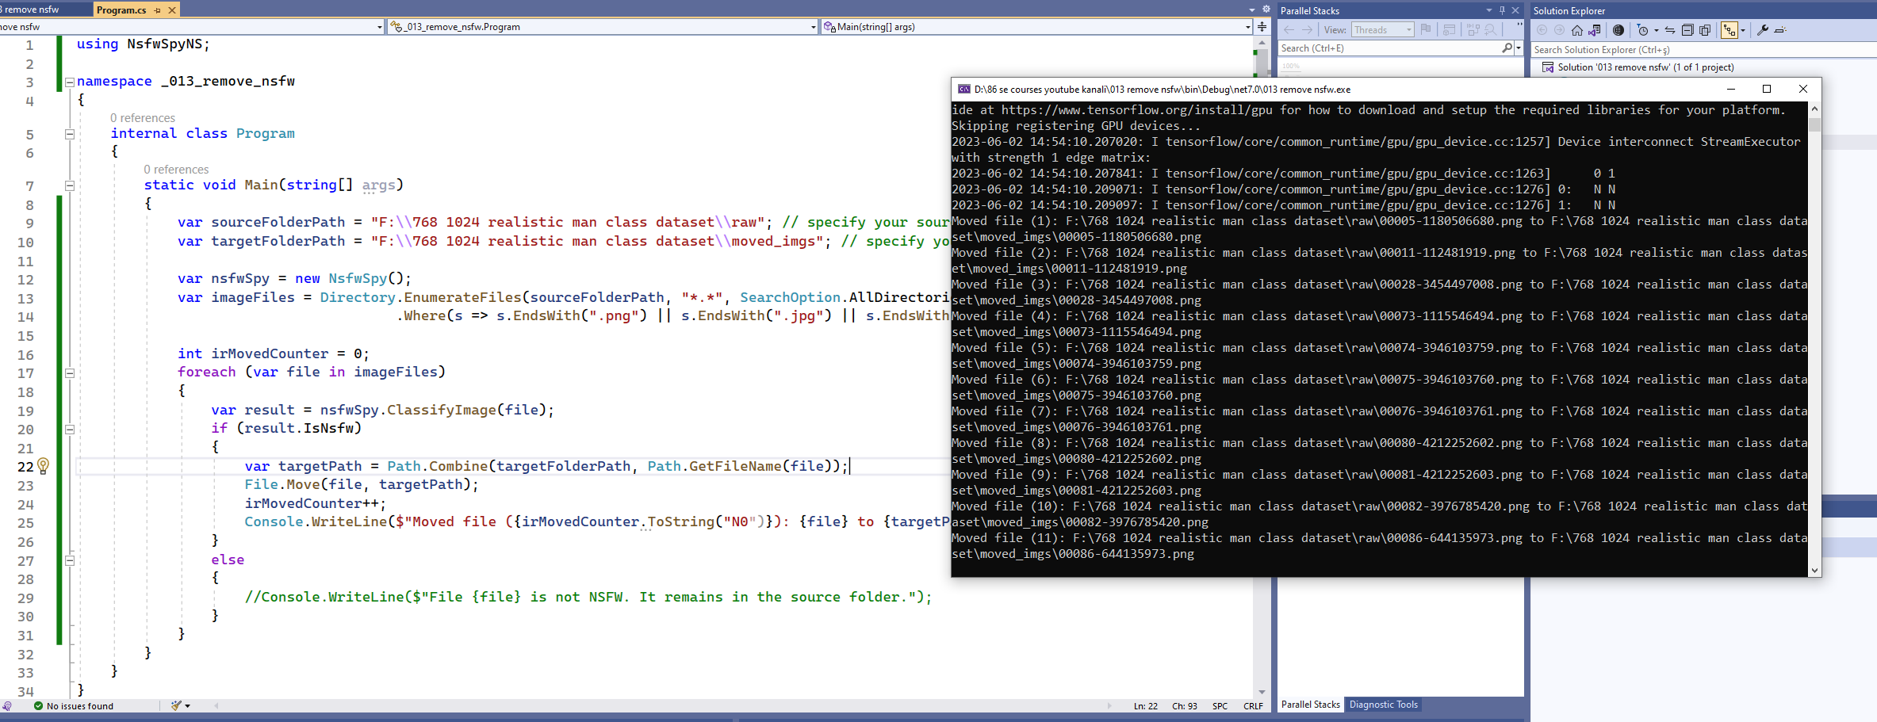Click the console window title bar icon
Viewport: 1877px width, 722px height.
pos(963,89)
